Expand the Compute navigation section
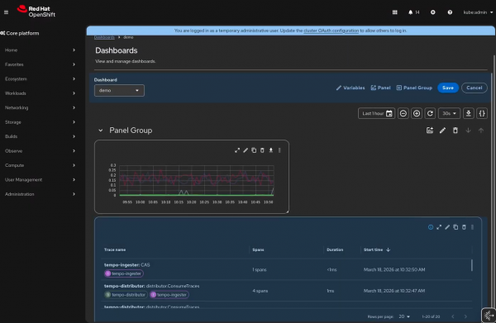 tap(40, 165)
